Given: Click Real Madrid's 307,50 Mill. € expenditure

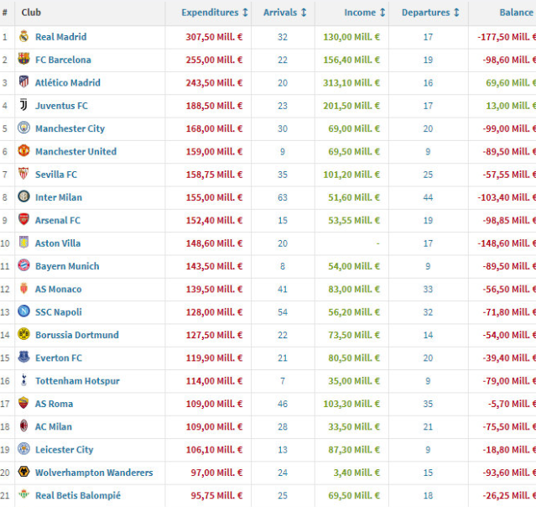Looking at the screenshot, I should (215, 37).
